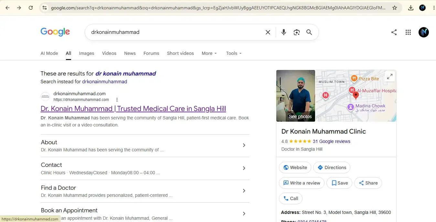This screenshot has width=436, height=222.
Task: Switch to the AI Mode tab
Action: coord(49,53)
